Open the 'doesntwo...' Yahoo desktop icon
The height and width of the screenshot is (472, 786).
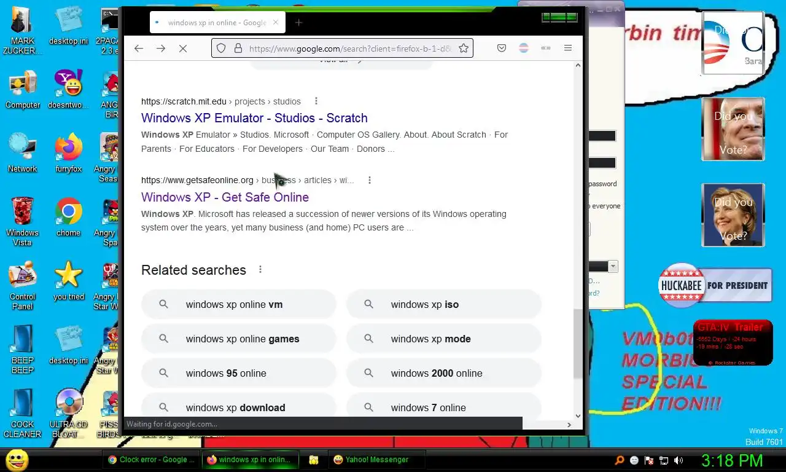coord(68,90)
